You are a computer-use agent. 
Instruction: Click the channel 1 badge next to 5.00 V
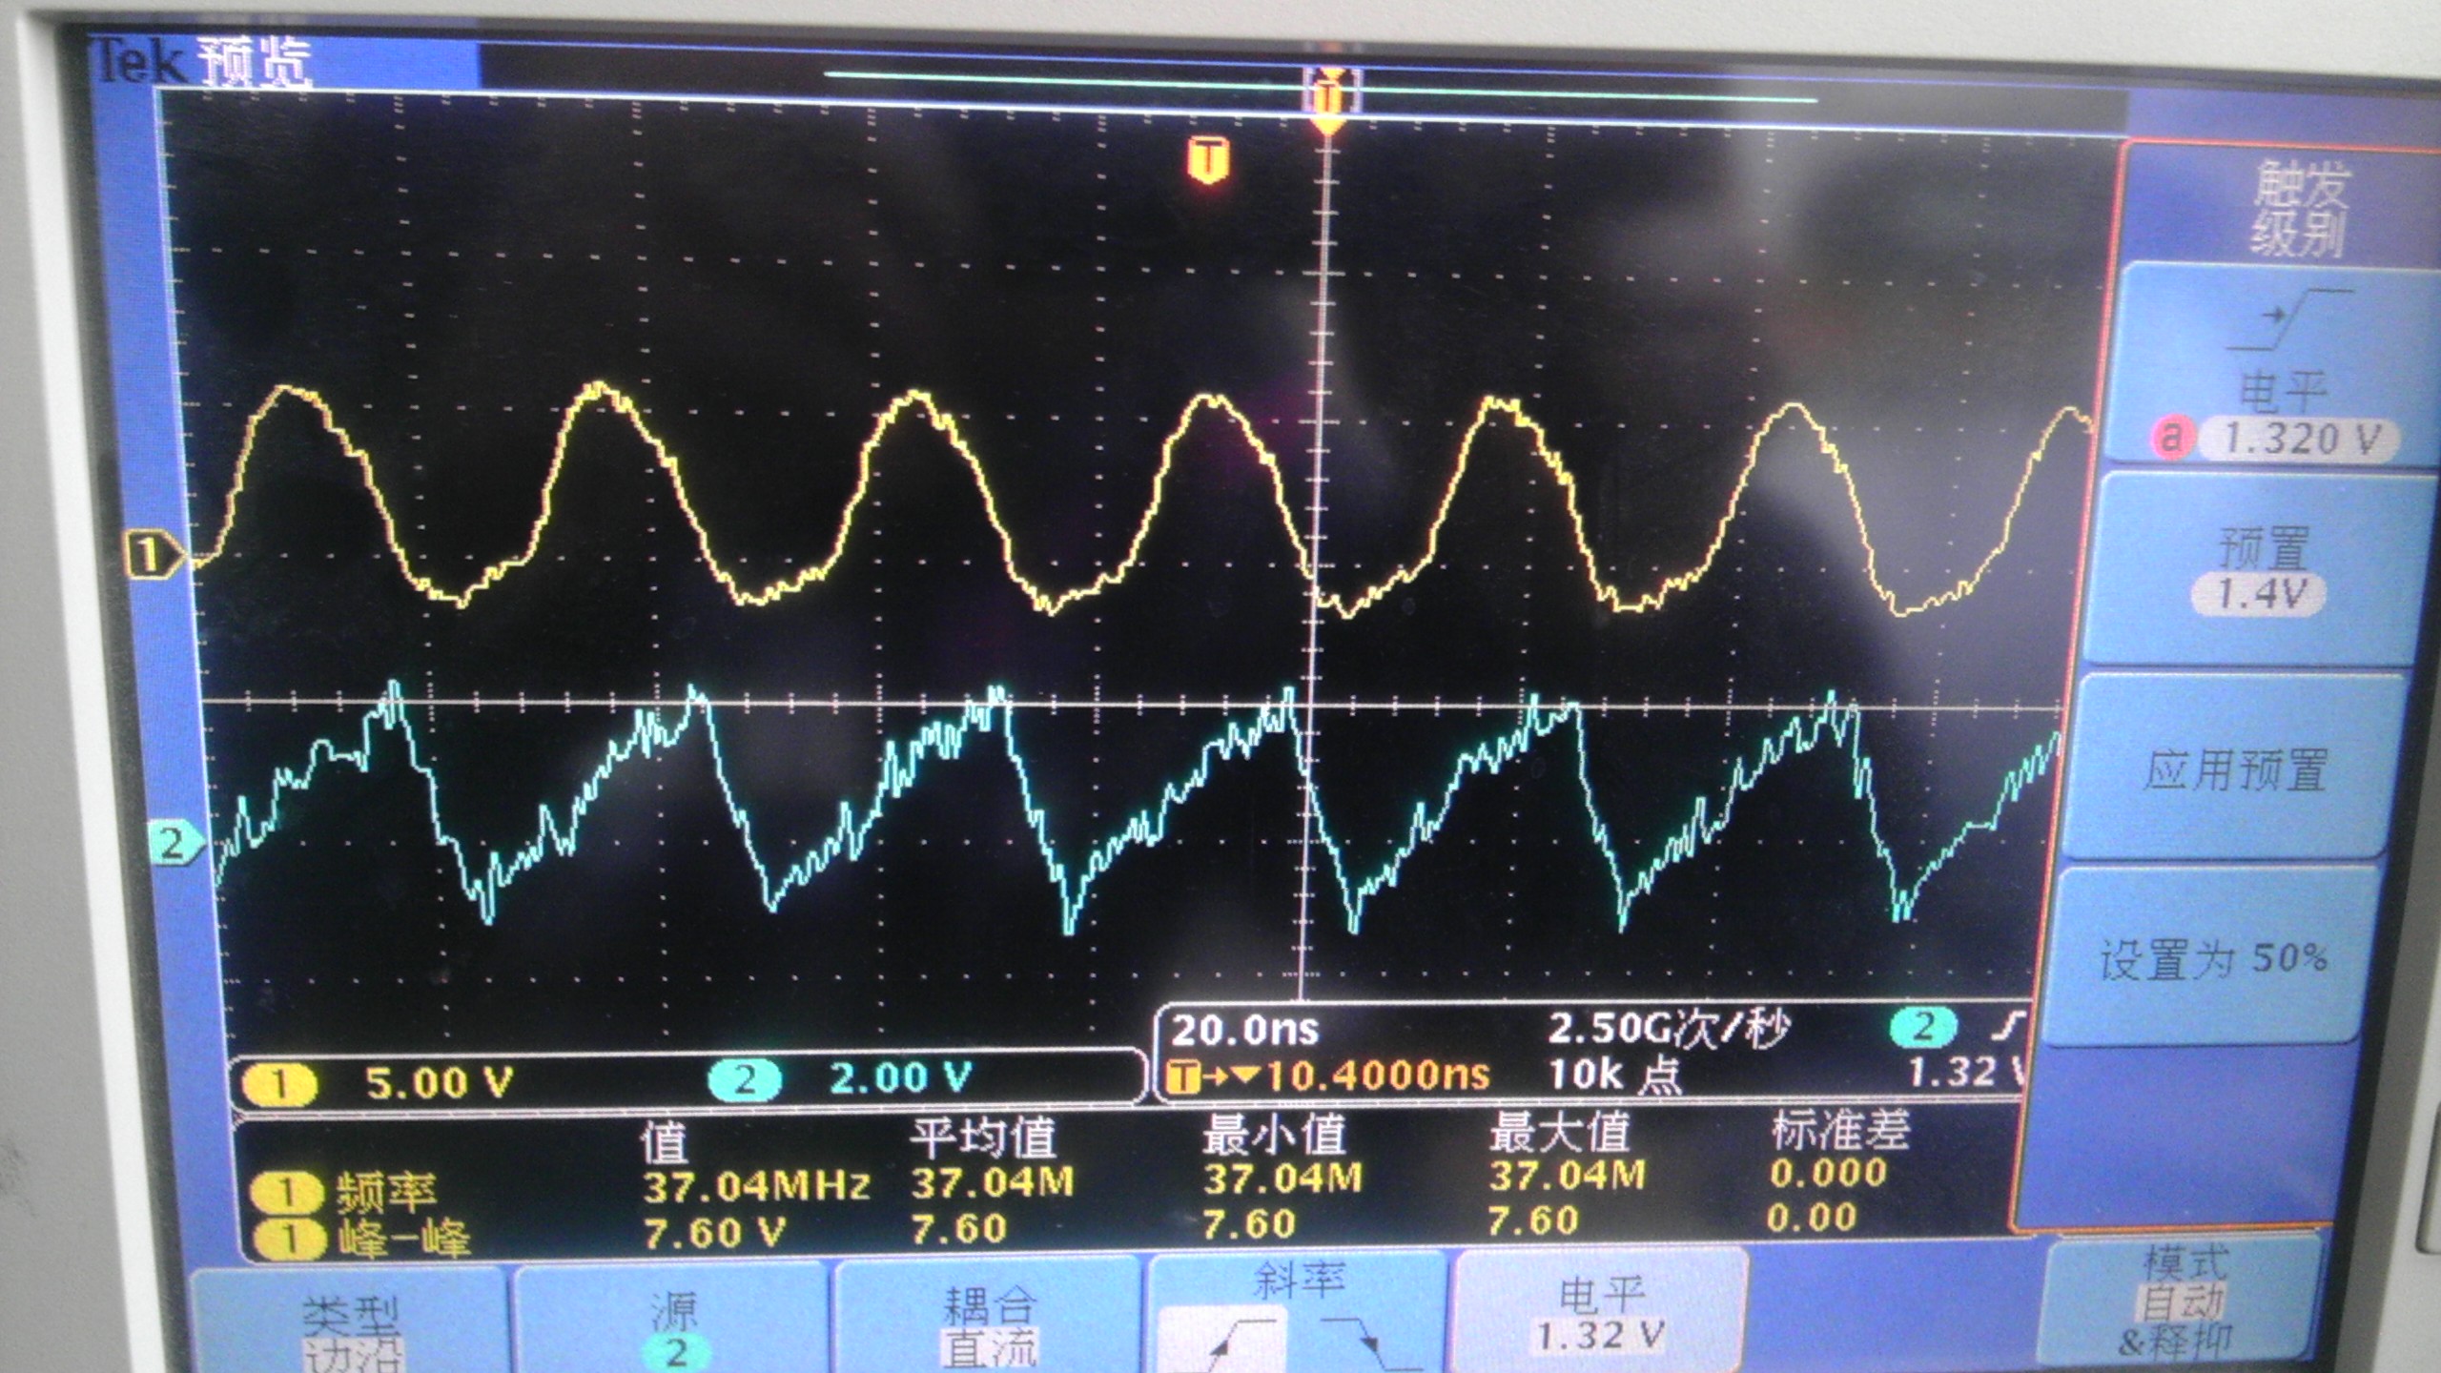278,1084
